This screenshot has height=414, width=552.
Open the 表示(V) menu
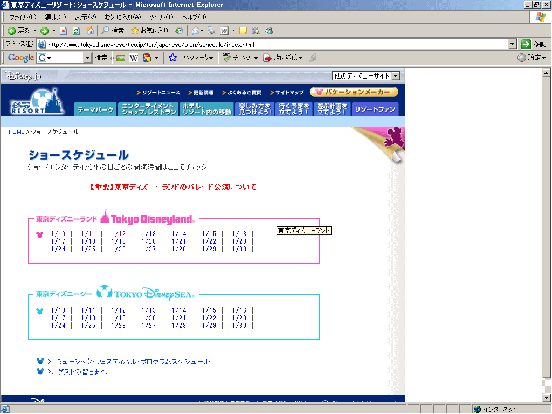pyautogui.click(x=85, y=17)
